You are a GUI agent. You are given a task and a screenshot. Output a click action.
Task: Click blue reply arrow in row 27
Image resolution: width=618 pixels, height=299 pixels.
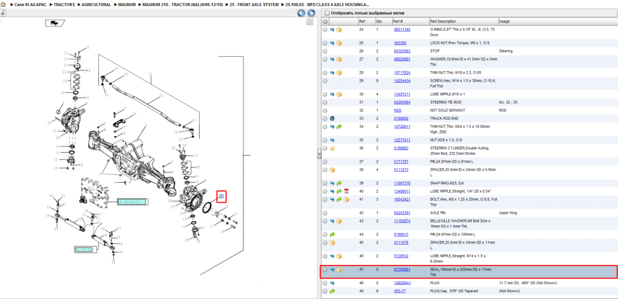(332, 59)
